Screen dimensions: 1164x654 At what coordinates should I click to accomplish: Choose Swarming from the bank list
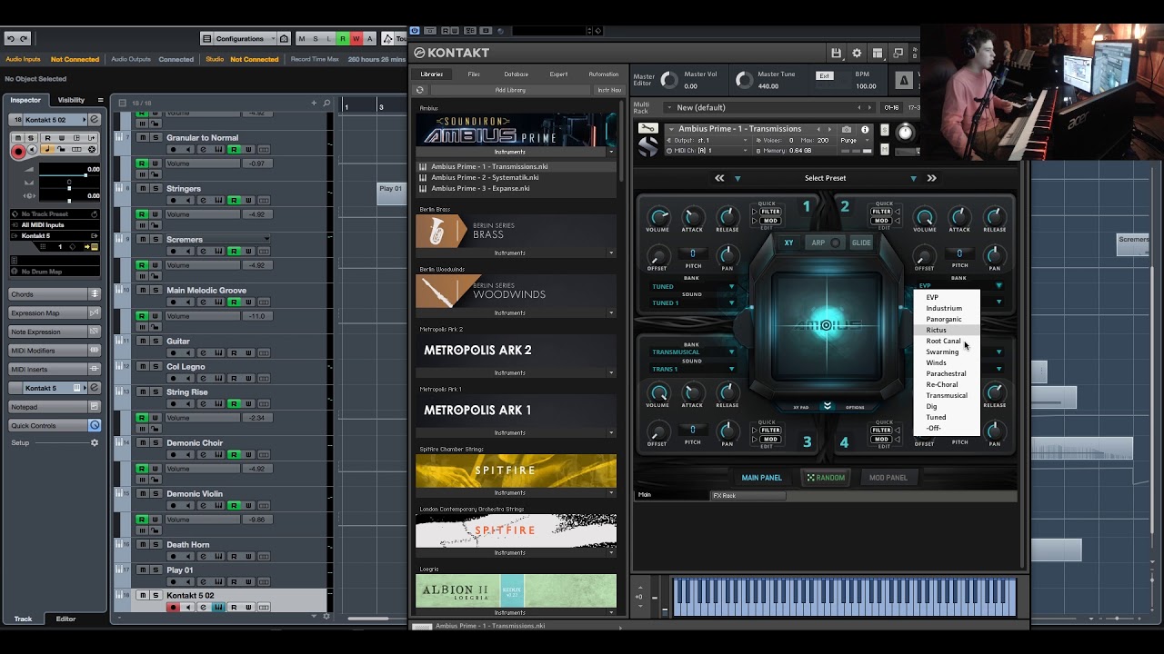(942, 352)
